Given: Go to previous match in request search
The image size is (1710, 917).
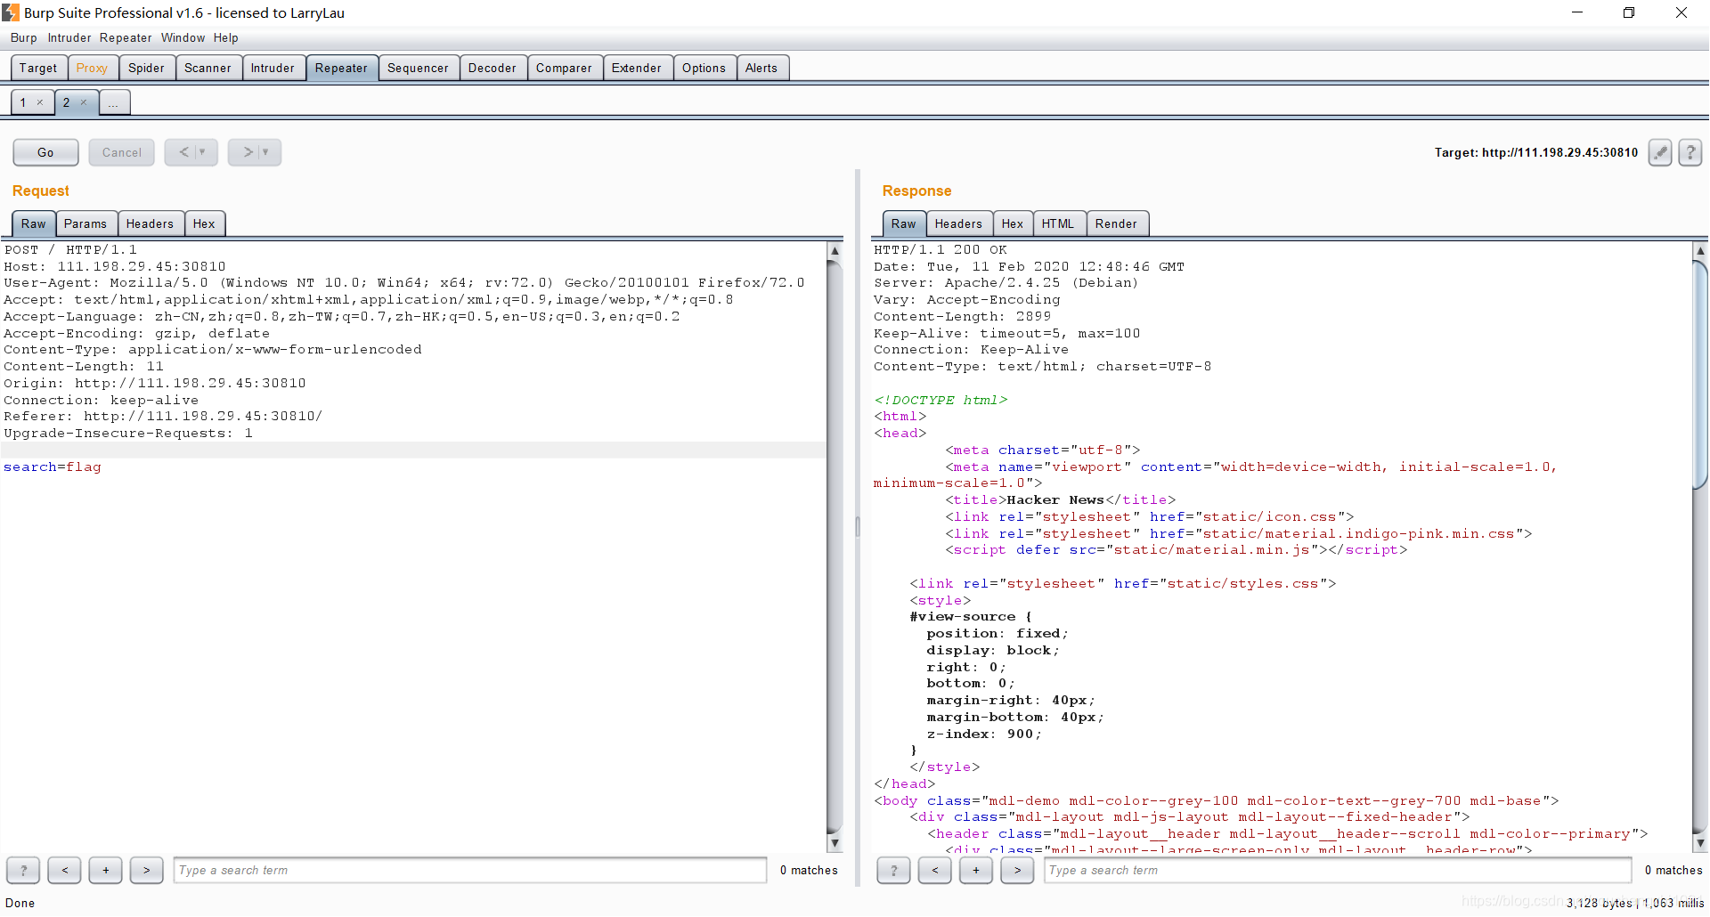Looking at the screenshot, I should click(64, 871).
